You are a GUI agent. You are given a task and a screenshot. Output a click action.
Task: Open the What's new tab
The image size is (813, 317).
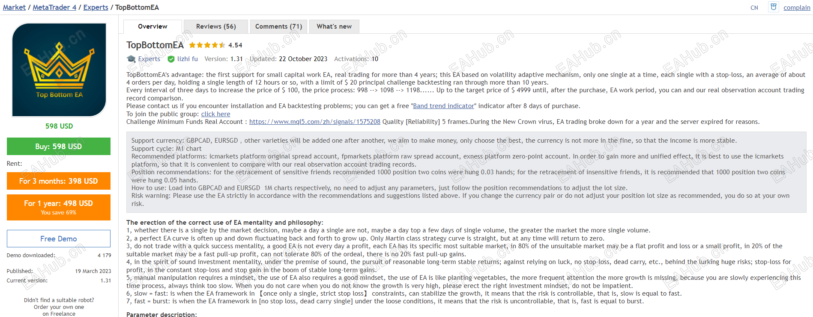334,26
